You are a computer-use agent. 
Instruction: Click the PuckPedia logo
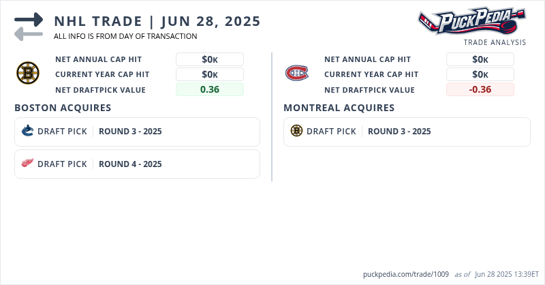point(471,22)
